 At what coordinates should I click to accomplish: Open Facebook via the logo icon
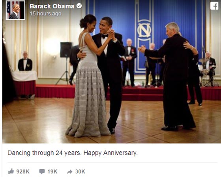pos(214,6)
